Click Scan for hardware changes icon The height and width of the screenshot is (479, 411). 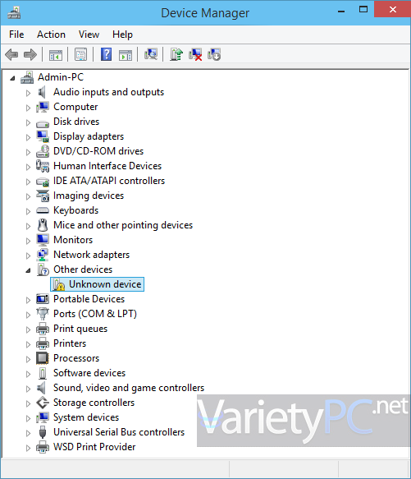pos(151,55)
